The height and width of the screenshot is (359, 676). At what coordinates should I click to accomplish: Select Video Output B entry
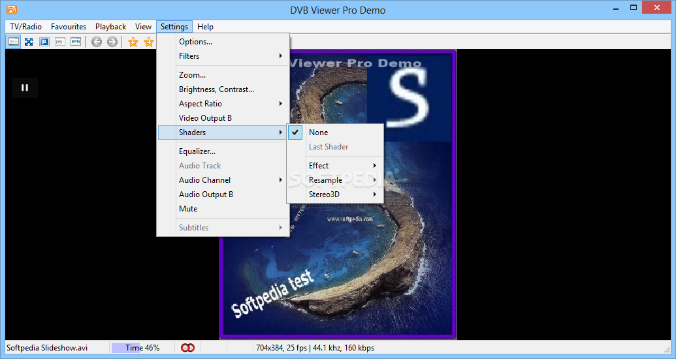pyautogui.click(x=223, y=118)
